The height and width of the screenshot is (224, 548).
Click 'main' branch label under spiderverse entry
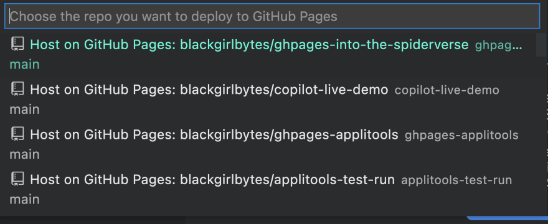coord(24,65)
